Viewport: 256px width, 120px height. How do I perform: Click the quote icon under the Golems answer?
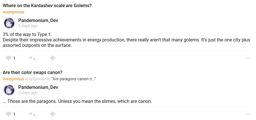tap(33, 58)
